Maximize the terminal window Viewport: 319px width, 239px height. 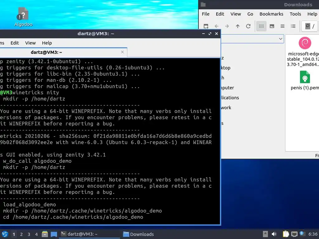210,34
